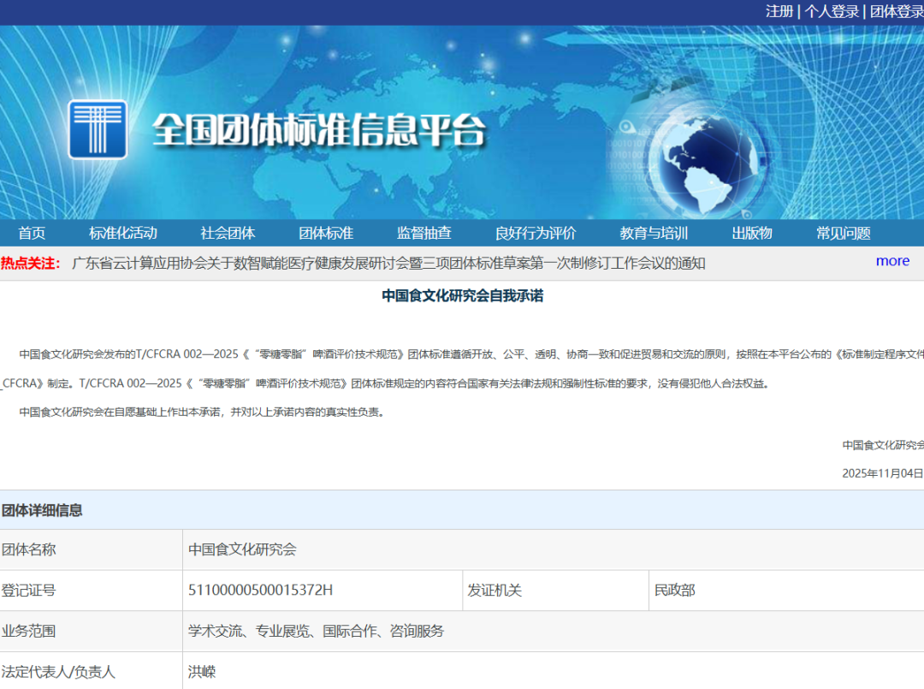Click the more link for hot news
924x689 pixels.
tap(892, 261)
